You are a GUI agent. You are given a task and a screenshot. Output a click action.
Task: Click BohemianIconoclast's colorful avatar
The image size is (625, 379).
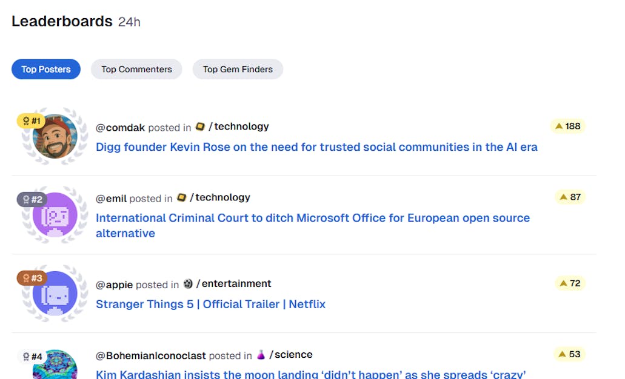tap(55, 365)
